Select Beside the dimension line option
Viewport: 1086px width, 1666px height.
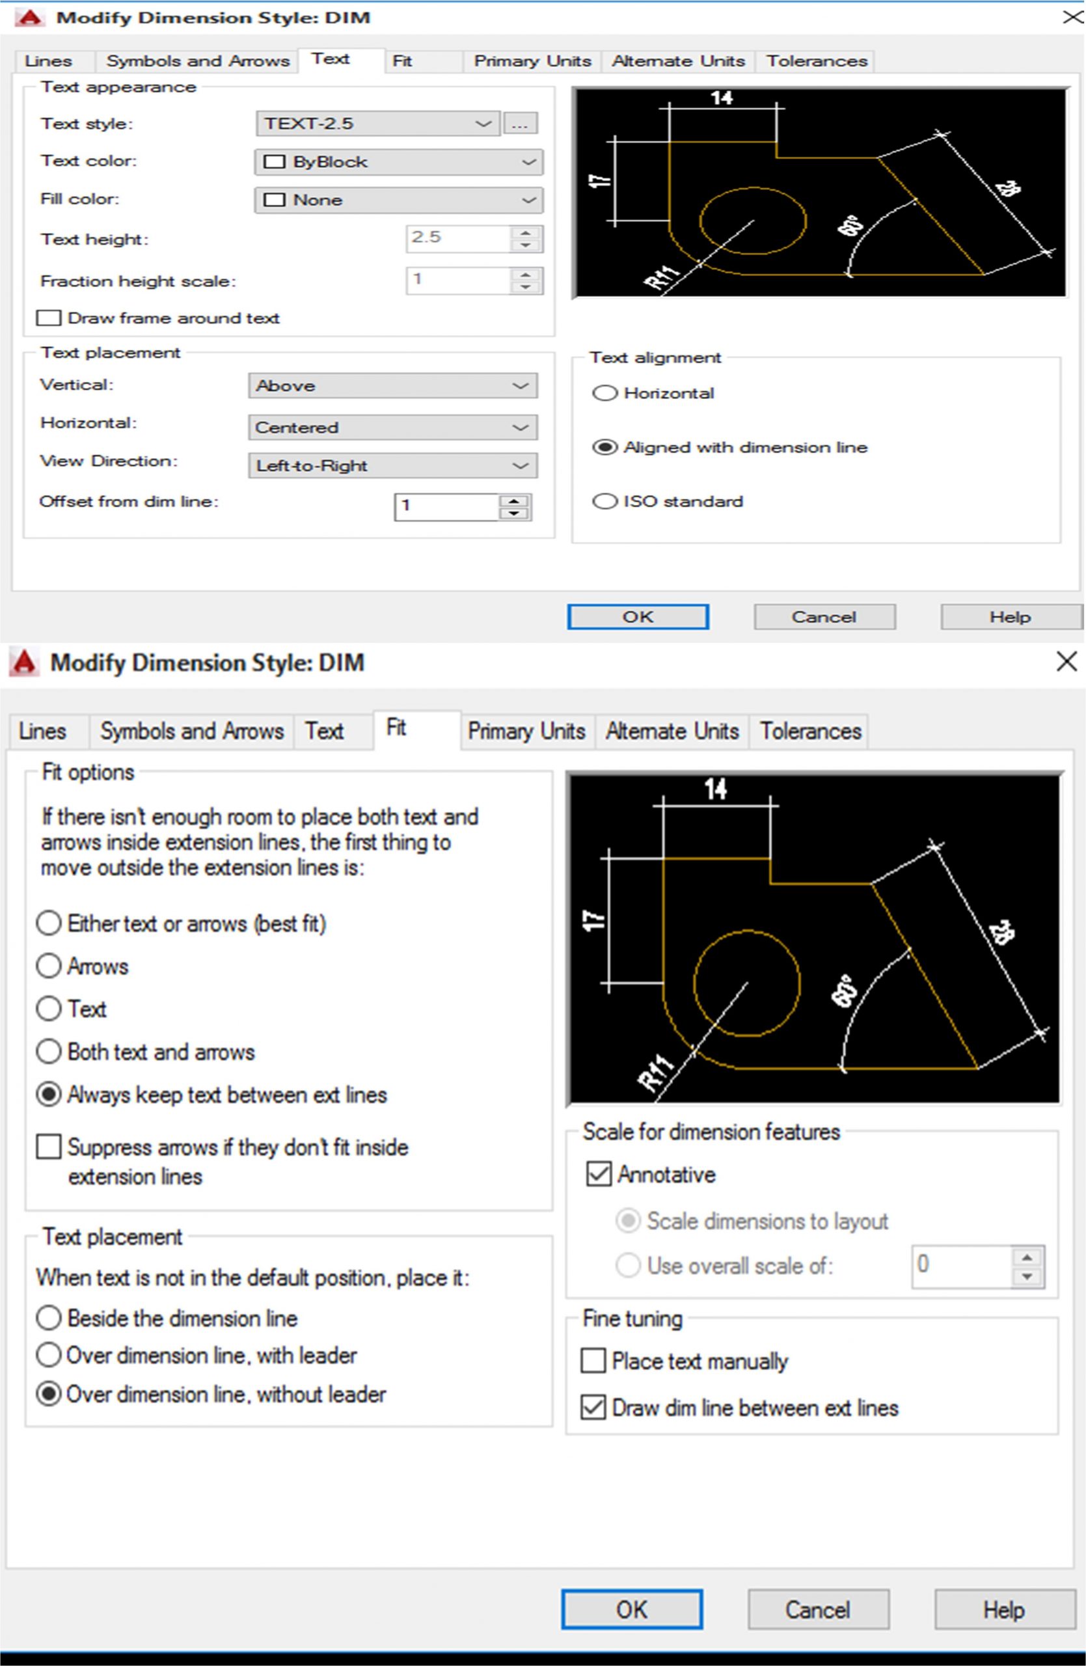pos(48,1317)
